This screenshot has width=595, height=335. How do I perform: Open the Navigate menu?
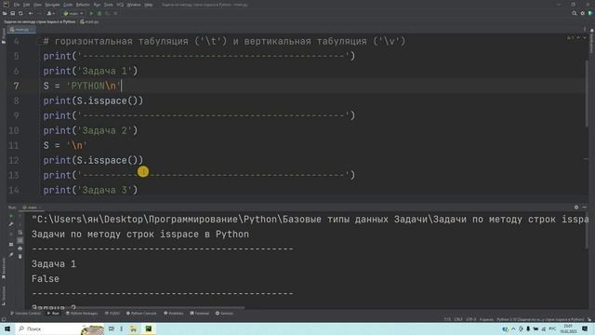tap(52, 5)
